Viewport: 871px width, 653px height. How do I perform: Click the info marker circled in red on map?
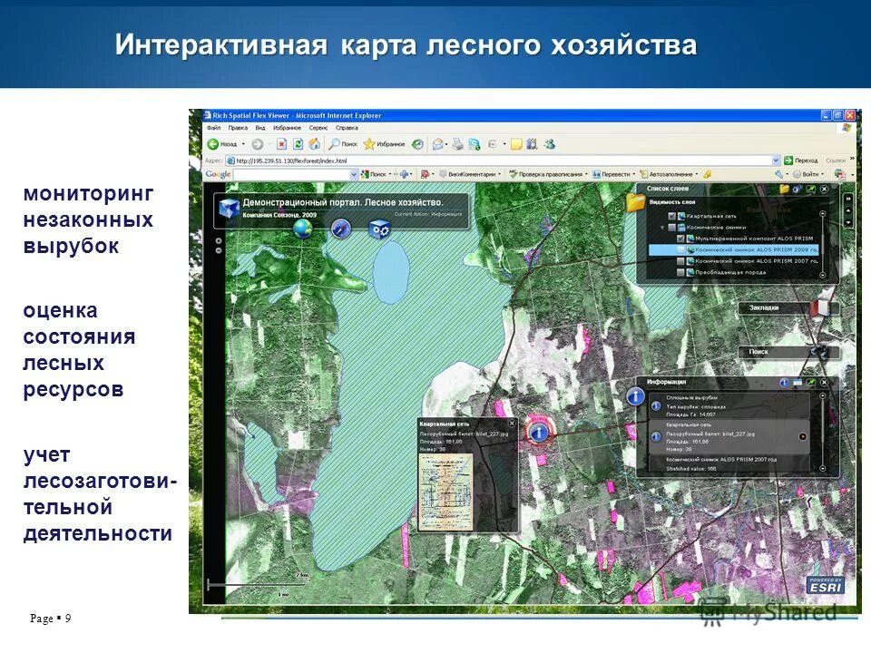coord(538,432)
